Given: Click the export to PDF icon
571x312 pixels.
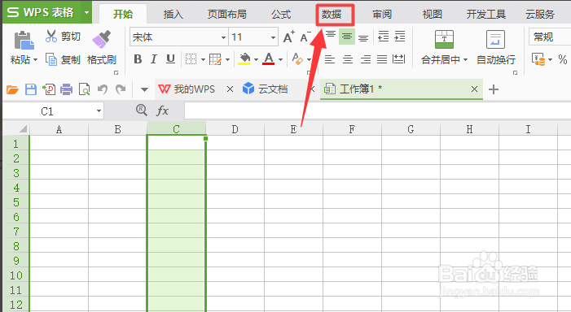Looking at the screenshot, I should pyautogui.click(x=49, y=89).
